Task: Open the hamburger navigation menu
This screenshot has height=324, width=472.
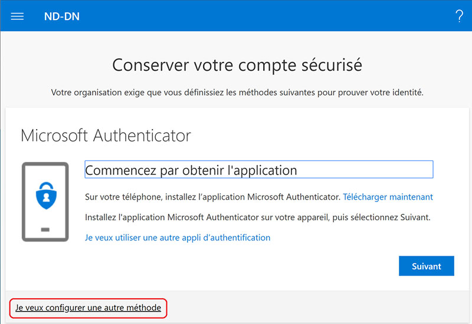Action: [17, 16]
